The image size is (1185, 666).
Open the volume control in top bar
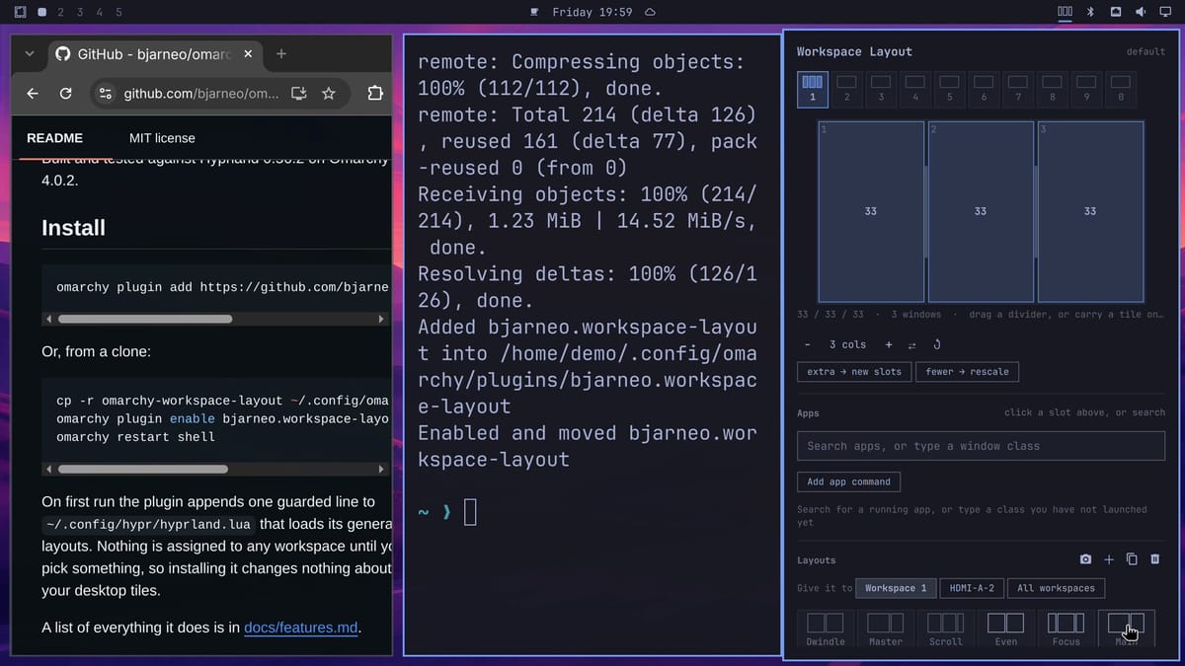(1140, 12)
